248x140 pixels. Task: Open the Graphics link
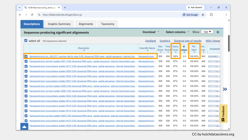(x=165, y=41)
